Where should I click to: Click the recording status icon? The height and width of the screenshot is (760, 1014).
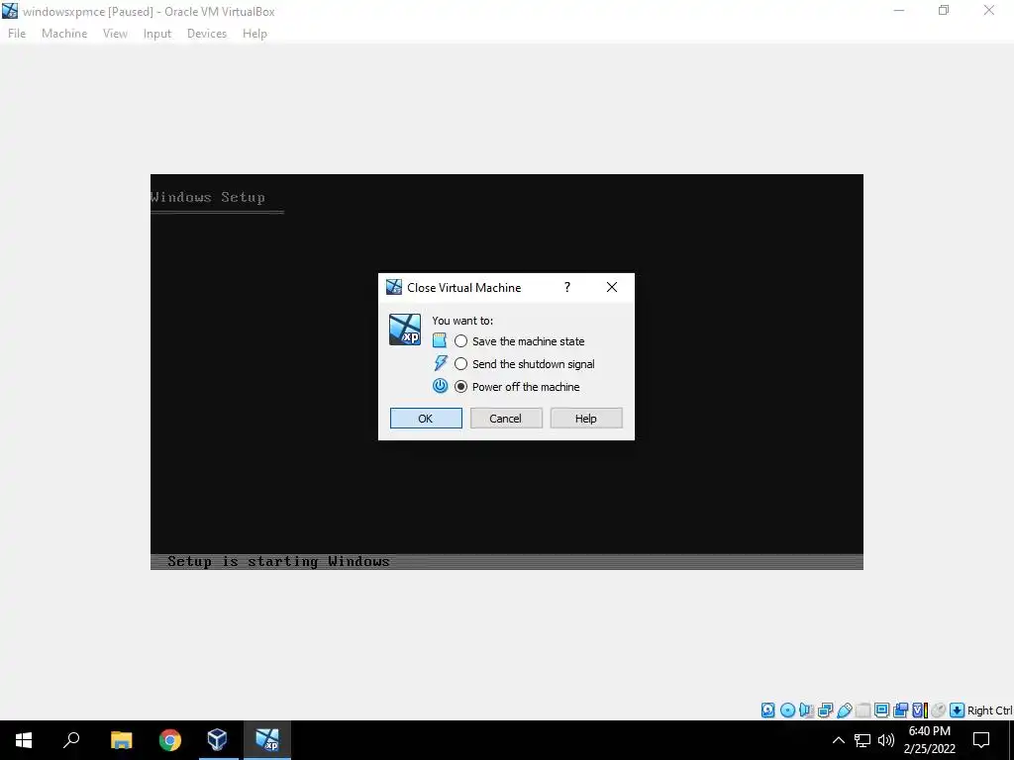[900, 711]
